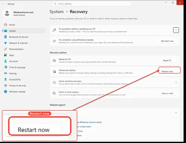Click the refresh icon for Fix problems using Windows Update
The width and height of the screenshot is (186, 143).
54,41
